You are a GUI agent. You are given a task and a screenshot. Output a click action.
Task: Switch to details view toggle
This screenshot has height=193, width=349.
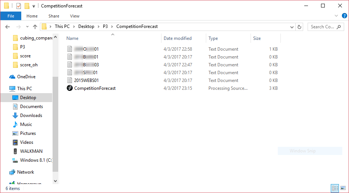point(335,188)
